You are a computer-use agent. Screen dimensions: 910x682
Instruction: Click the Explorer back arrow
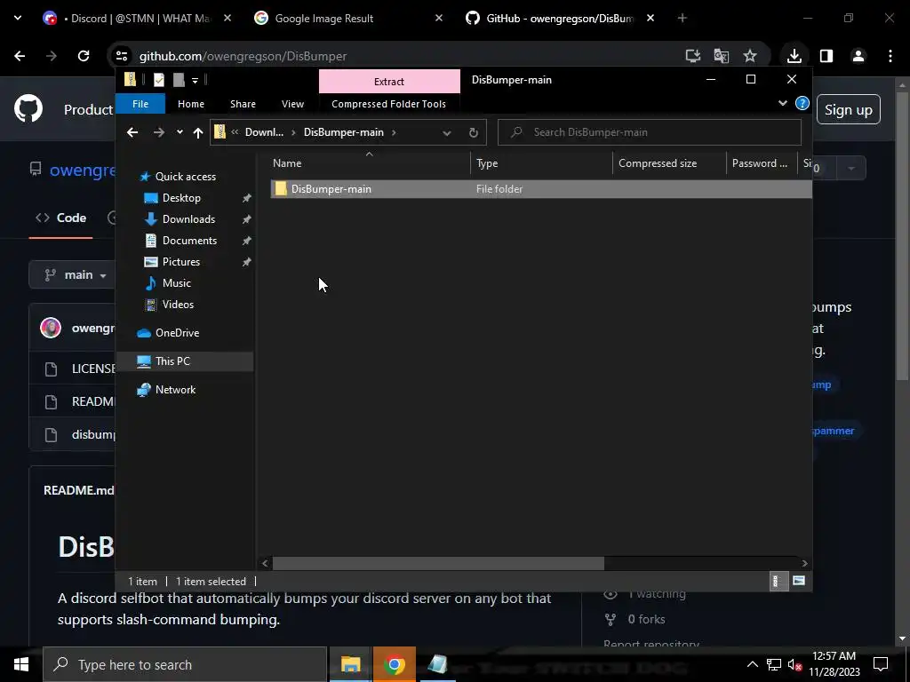(x=132, y=132)
